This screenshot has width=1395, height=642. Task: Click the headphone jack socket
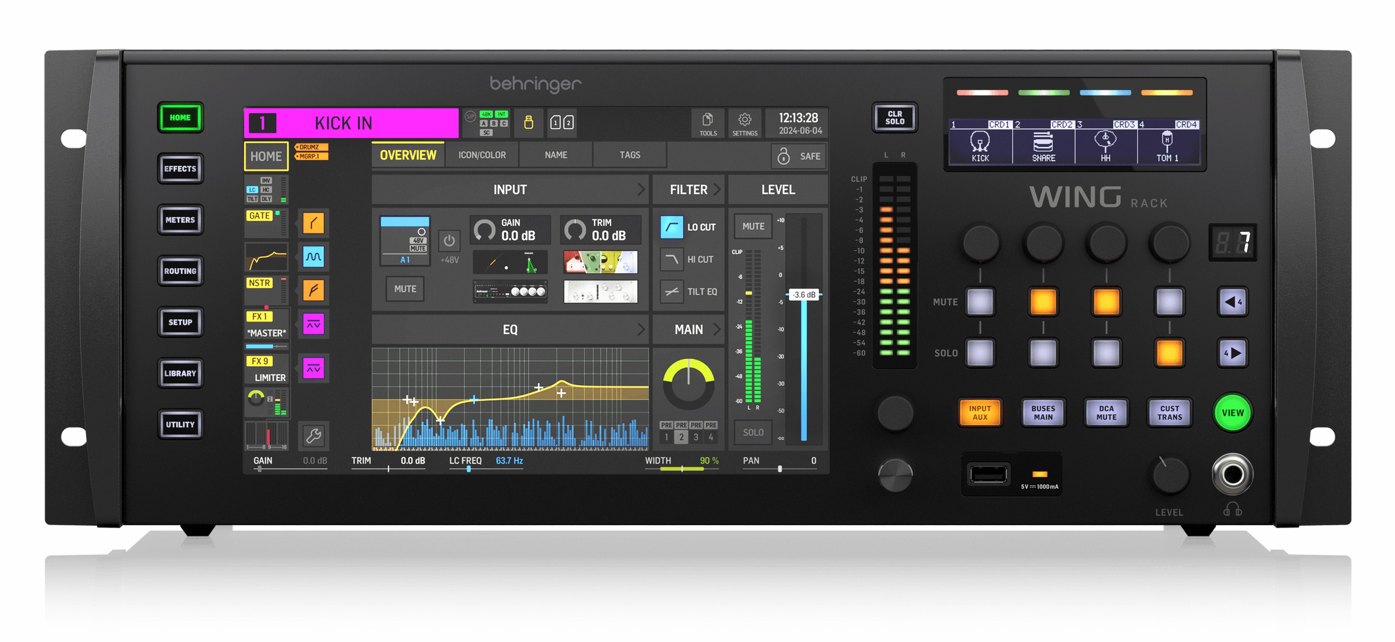tap(1233, 474)
